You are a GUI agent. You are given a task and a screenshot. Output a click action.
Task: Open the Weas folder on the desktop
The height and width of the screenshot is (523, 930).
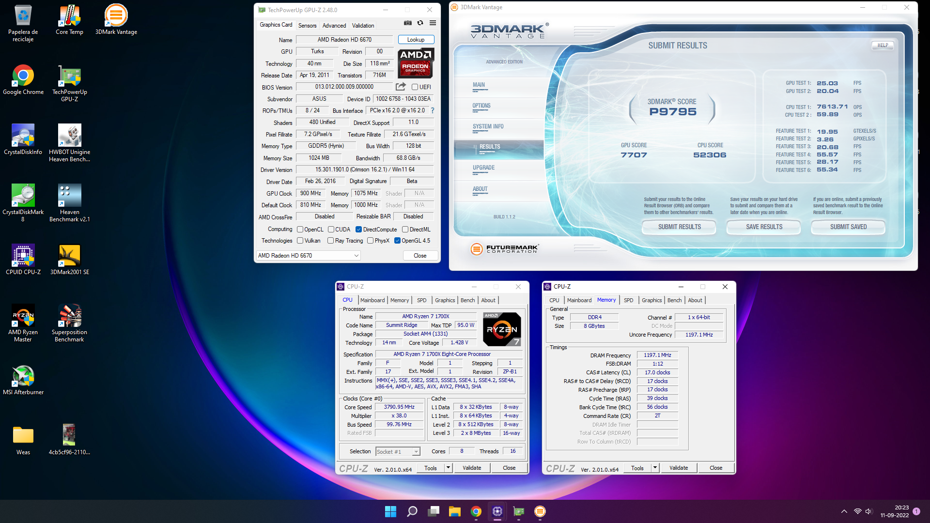tap(23, 440)
